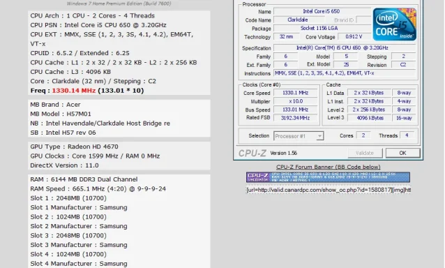Click the 'RAM Speed : 665.1 MHz' line
The width and height of the screenshot is (445, 268).
pos(98,189)
